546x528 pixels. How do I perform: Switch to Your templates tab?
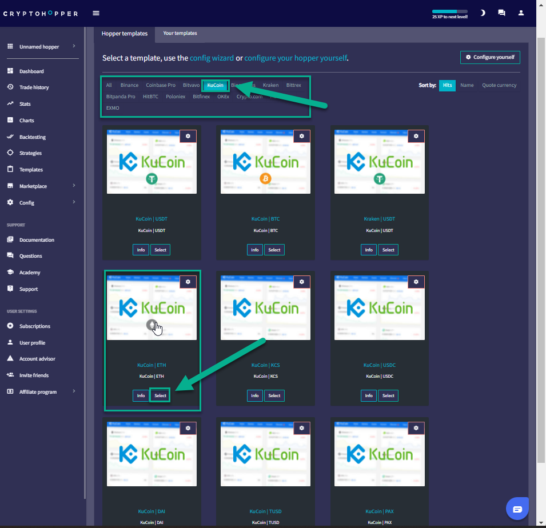[180, 34]
